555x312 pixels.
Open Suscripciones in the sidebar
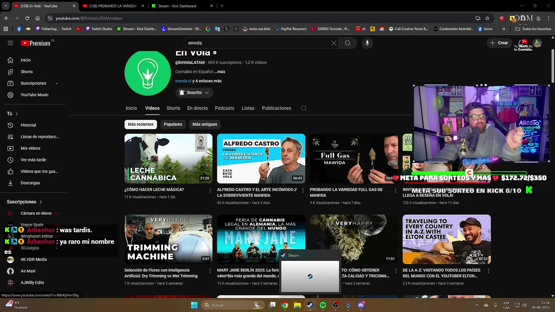click(33, 83)
